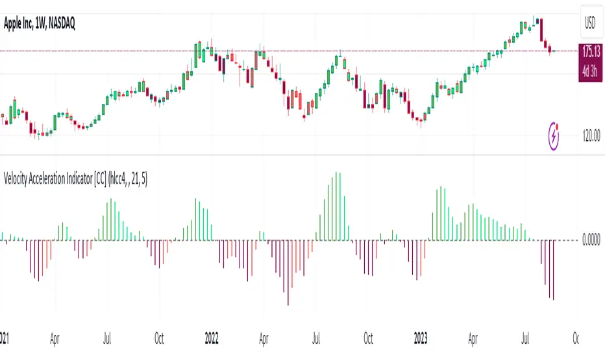This screenshot has height=357, width=605.
Task: Click the divider between price and indicator panes
Action: [286, 155]
